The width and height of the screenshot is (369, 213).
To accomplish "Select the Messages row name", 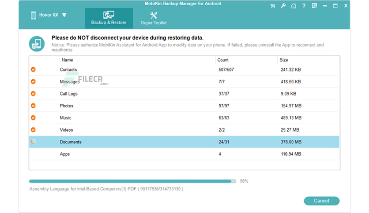I will [69, 81].
